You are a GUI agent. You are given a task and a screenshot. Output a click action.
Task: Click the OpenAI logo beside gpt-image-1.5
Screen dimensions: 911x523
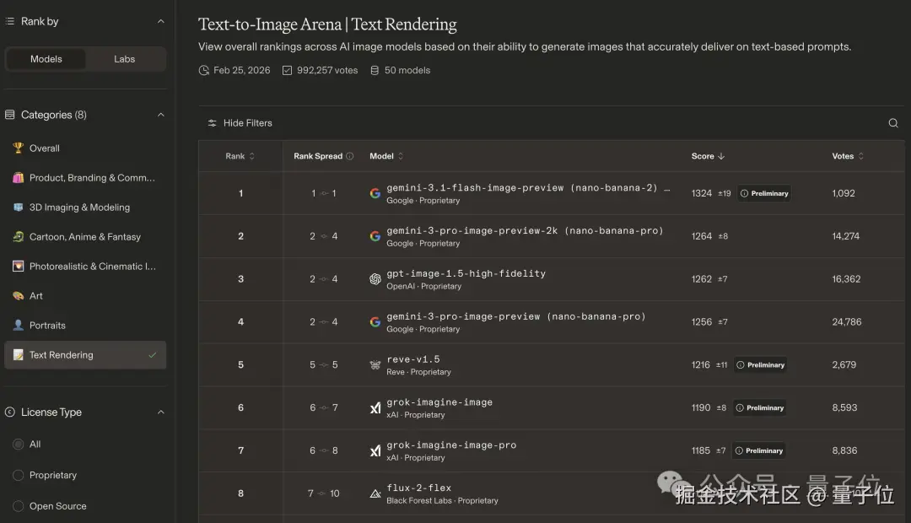(375, 279)
